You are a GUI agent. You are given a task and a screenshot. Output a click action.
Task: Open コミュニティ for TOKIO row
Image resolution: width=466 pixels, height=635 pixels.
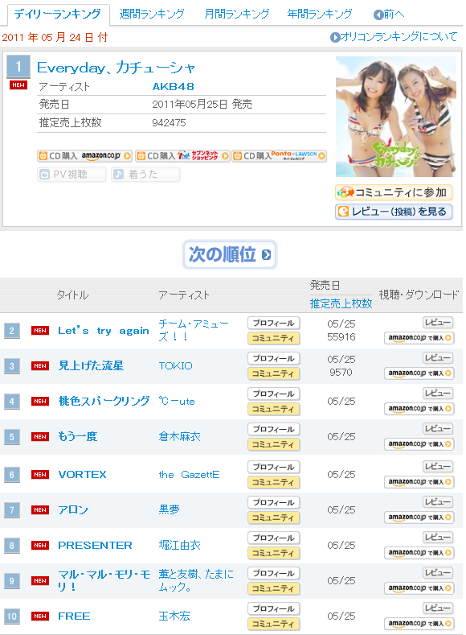pyautogui.click(x=274, y=373)
